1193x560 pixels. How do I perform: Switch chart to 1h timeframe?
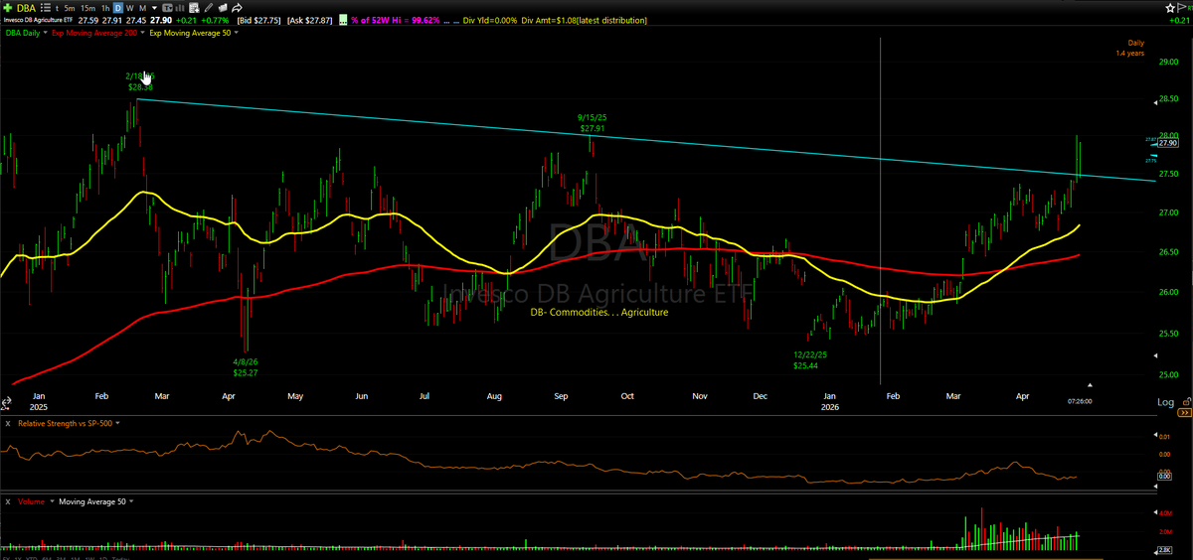point(105,8)
